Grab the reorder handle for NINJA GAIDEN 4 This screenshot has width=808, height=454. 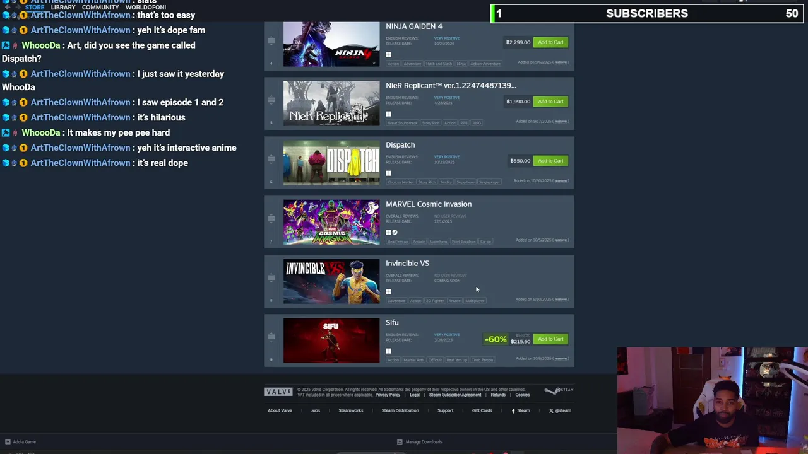tap(271, 41)
